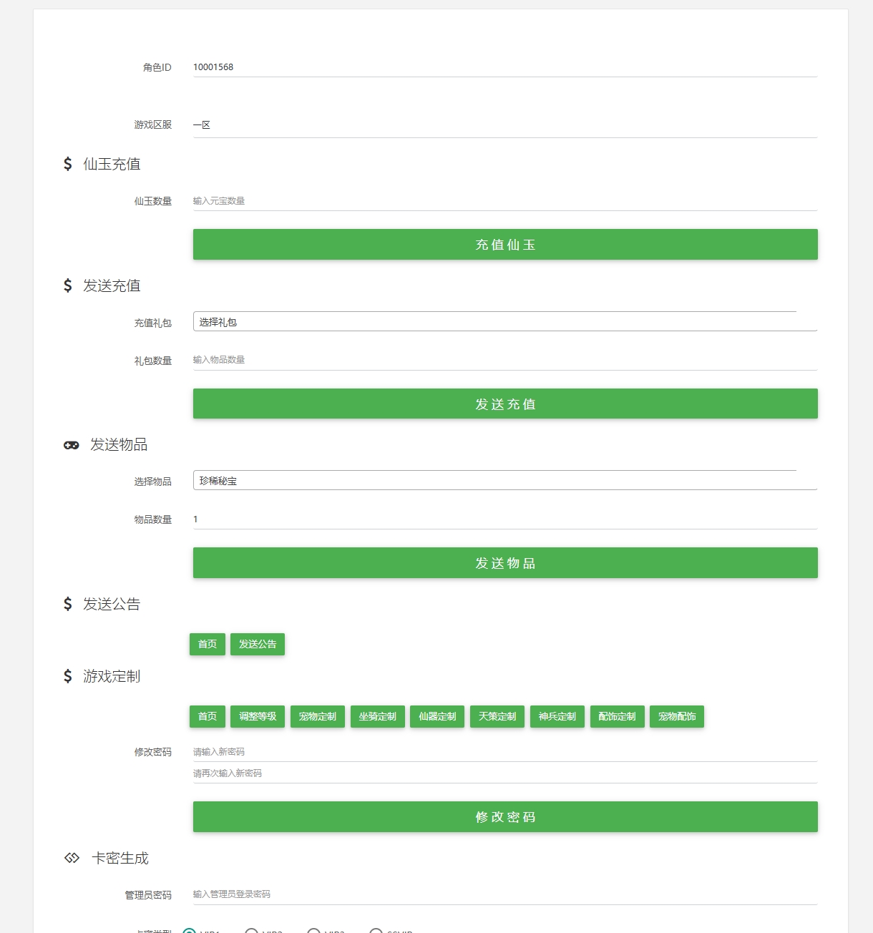
Task: Click the dollar icon beside 游戏定制
Action: 68,676
